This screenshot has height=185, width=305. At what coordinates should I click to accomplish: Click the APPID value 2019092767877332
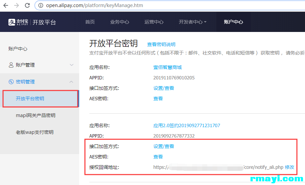click(174, 136)
